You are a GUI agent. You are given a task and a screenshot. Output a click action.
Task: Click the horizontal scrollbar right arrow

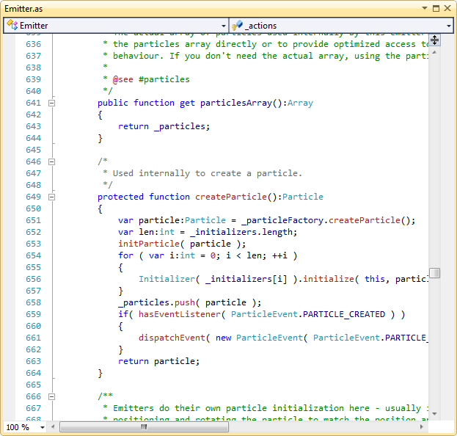(x=422, y=427)
